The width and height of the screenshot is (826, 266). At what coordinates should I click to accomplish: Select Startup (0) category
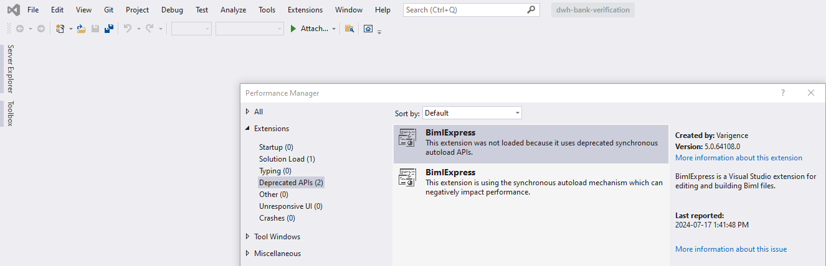276,147
